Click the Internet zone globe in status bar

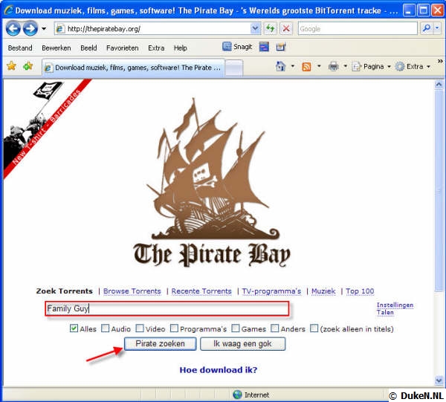[x=237, y=395]
